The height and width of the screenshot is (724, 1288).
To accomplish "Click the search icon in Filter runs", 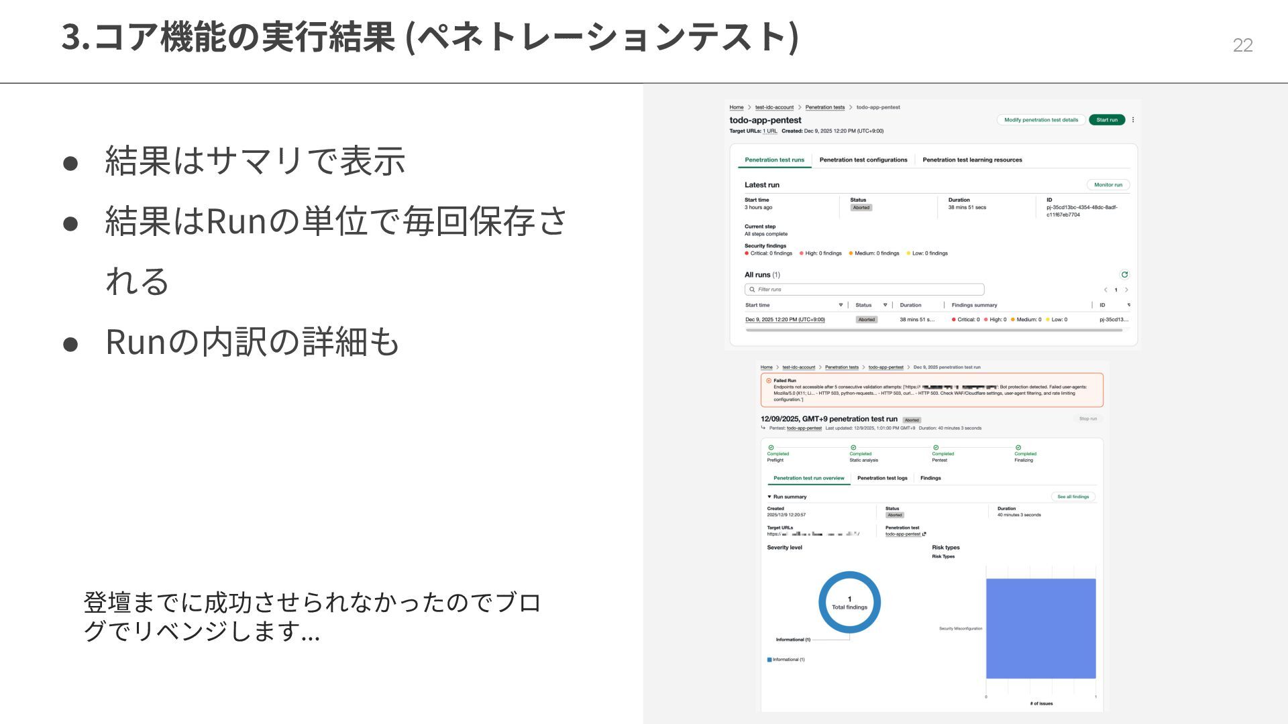I will (752, 290).
